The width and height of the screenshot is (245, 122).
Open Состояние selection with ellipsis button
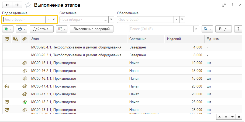(x=105, y=19)
